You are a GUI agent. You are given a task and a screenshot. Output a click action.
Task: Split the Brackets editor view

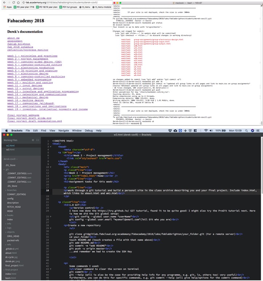pyautogui.click(x=37, y=140)
